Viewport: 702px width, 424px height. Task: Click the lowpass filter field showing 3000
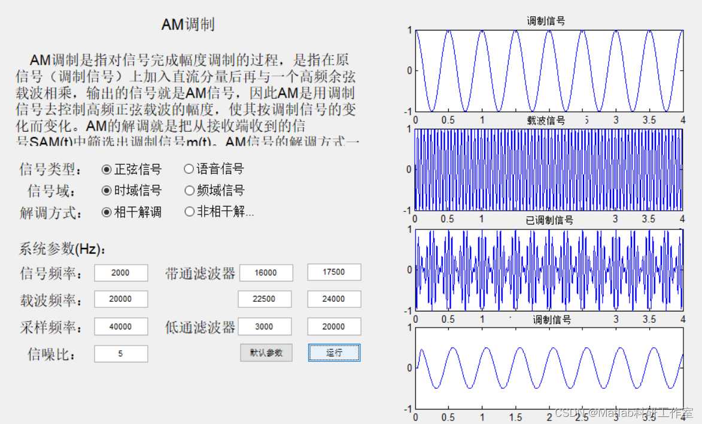click(x=265, y=326)
